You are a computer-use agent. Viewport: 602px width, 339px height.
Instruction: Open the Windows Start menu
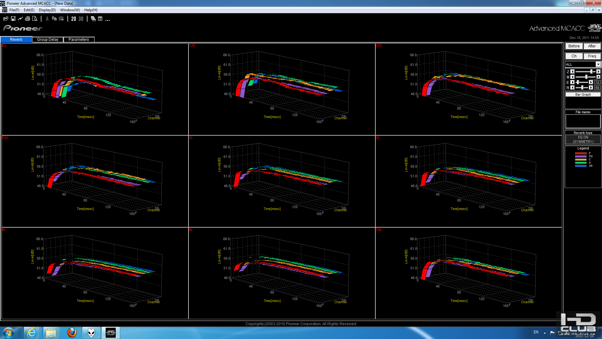(x=8, y=333)
